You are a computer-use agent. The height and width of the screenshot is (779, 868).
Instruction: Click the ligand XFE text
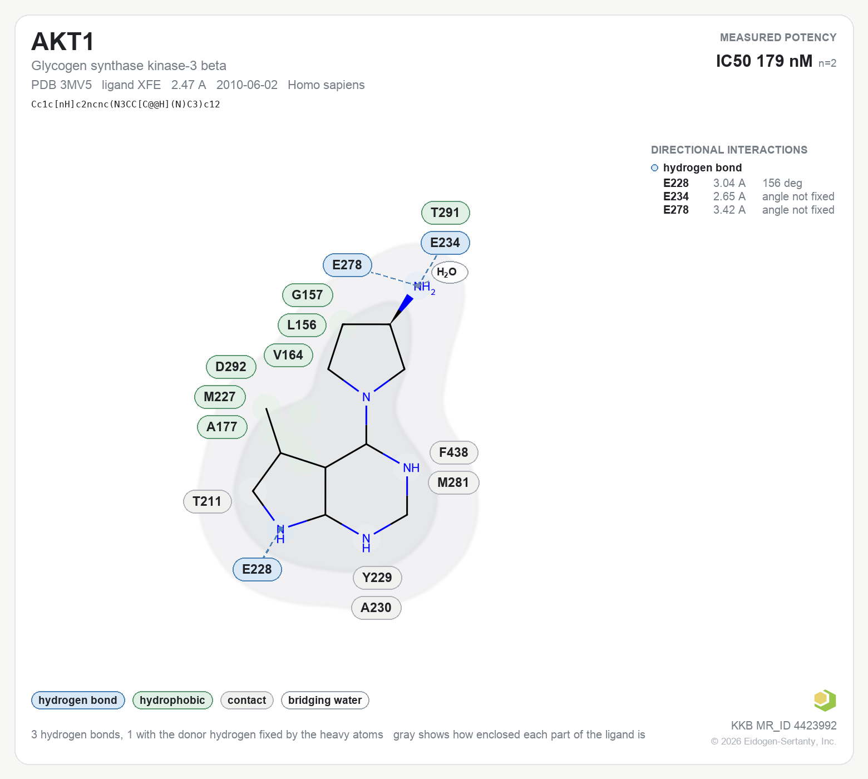tap(131, 85)
